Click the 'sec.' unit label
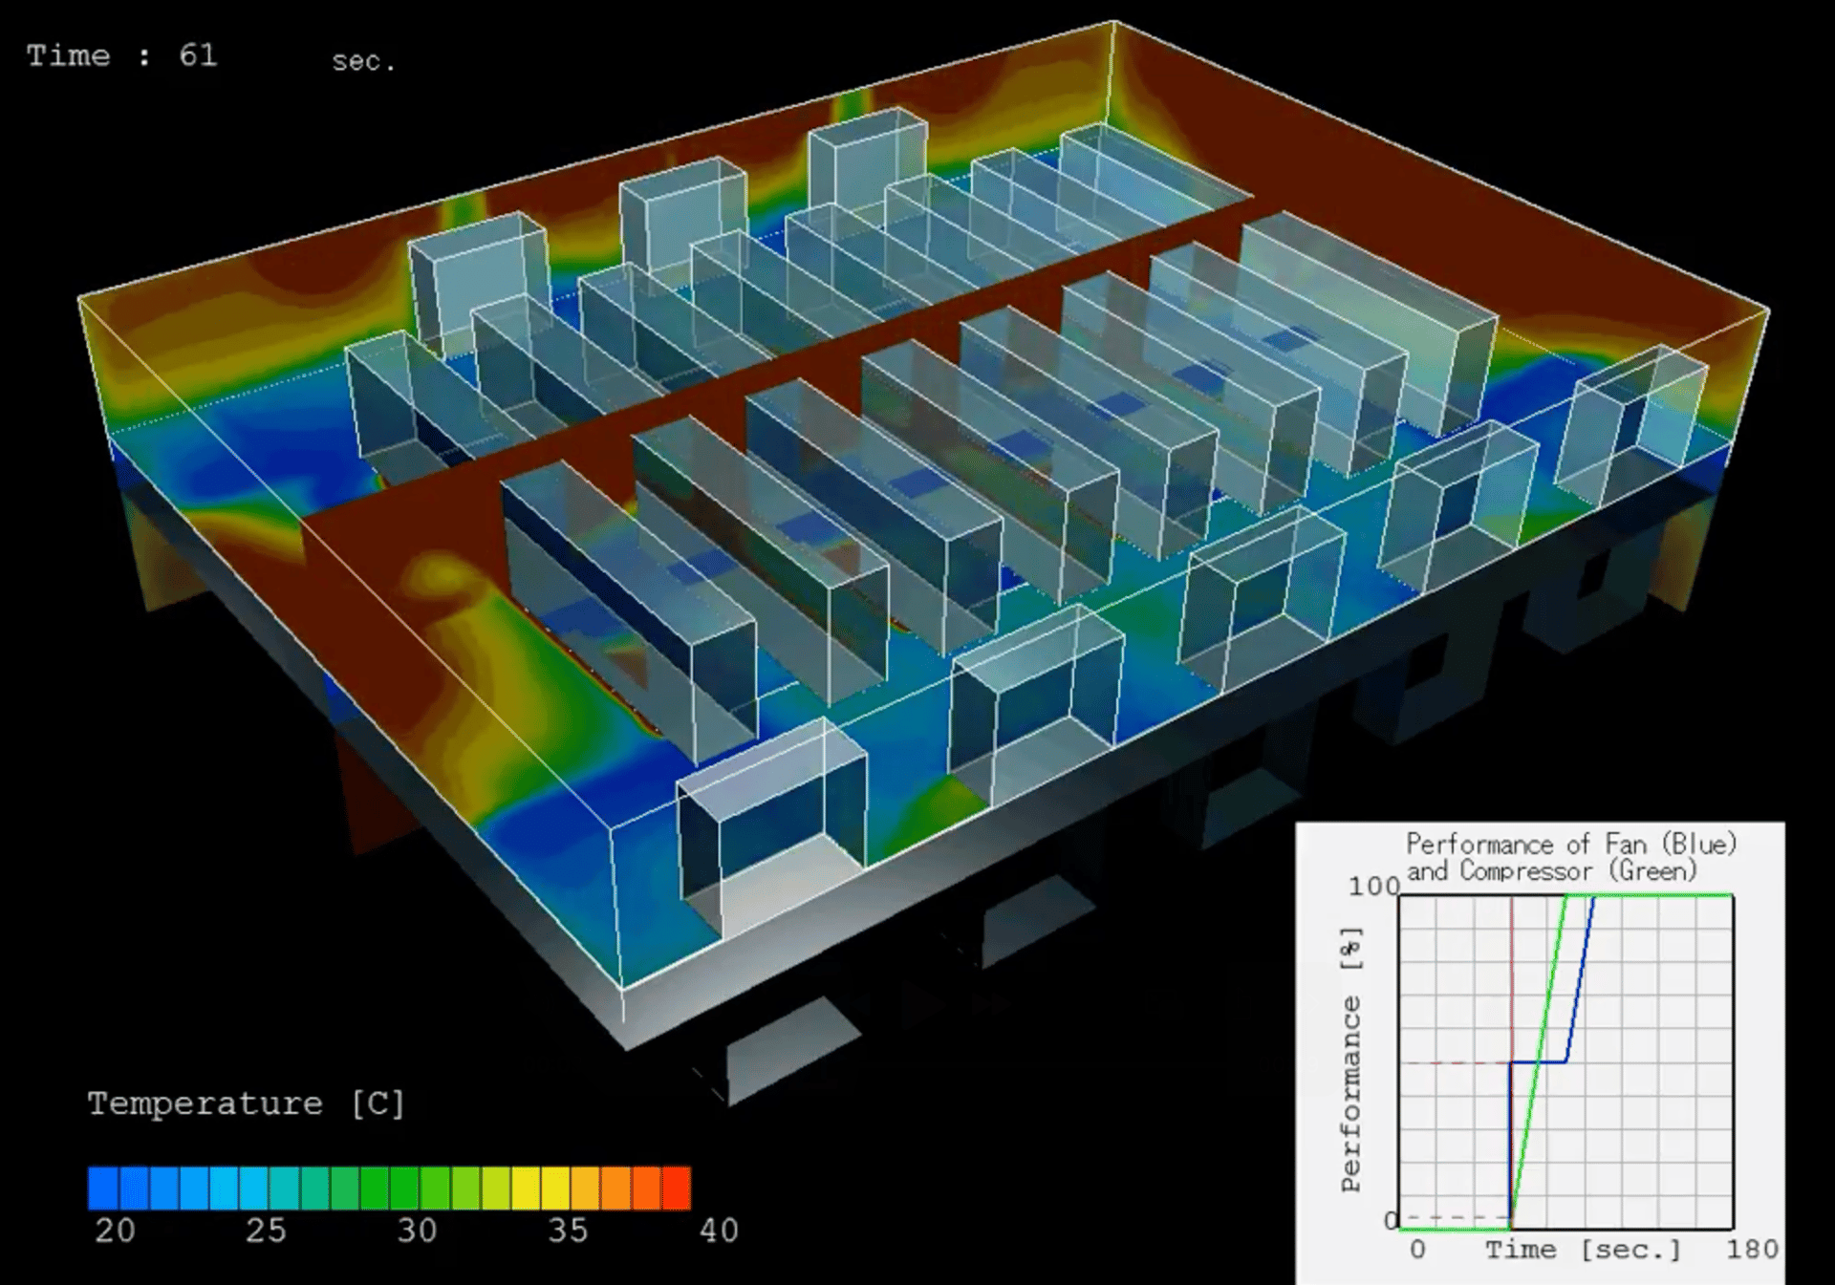The height and width of the screenshot is (1285, 1835). coord(363,62)
